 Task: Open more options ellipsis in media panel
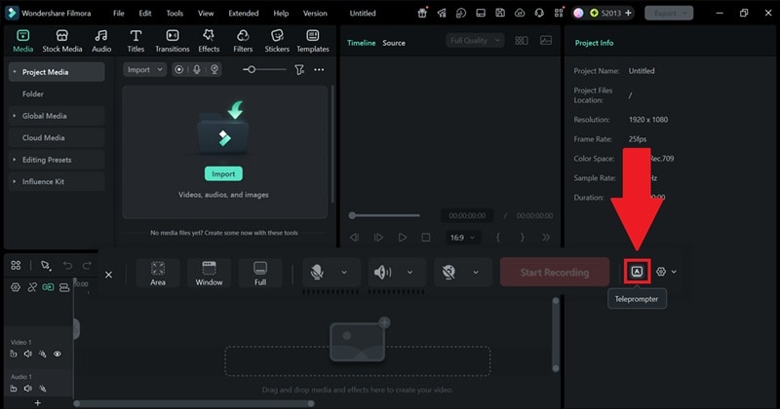[319, 69]
